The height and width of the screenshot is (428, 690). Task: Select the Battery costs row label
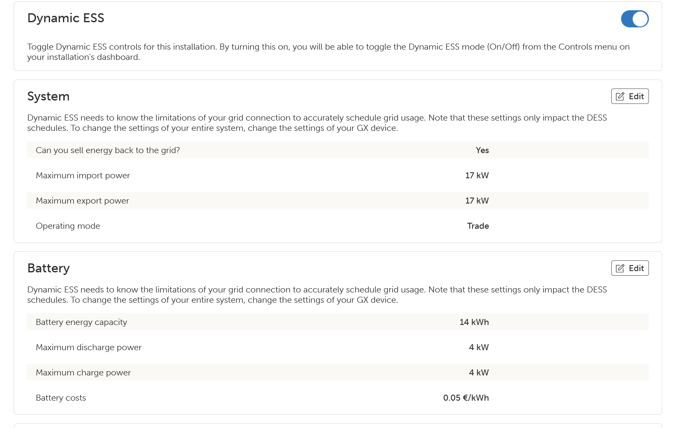click(61, 398)
